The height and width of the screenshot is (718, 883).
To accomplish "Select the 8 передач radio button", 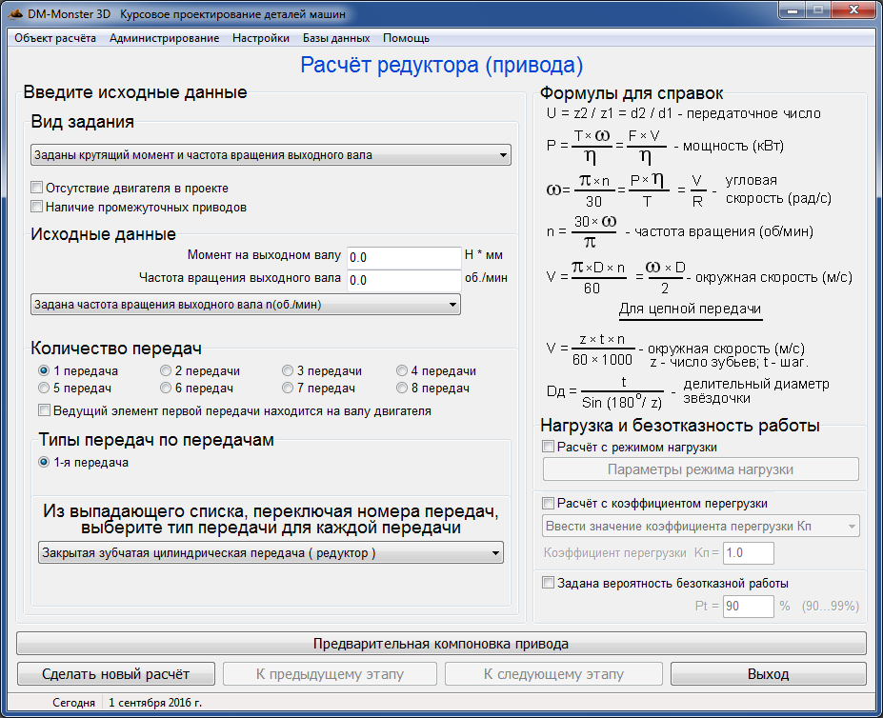I will (x=402, y=388).
